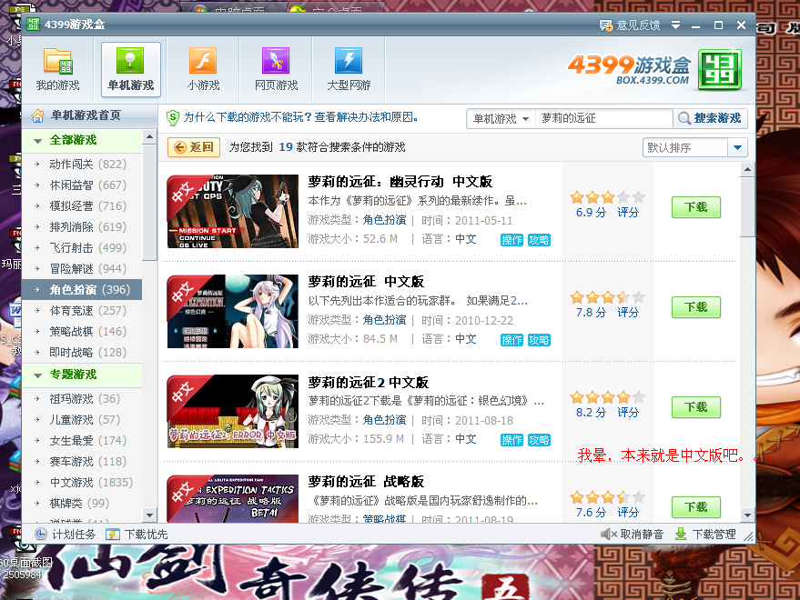Image resolution: width=800 pixels, height=600 pixels.
Task: Select 排列消除 (619) category
Action: (x=82, y=227)
